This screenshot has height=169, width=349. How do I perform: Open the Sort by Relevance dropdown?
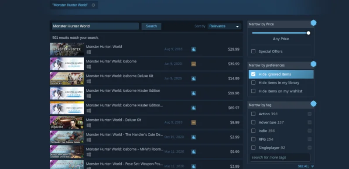[x=224, y=26]
